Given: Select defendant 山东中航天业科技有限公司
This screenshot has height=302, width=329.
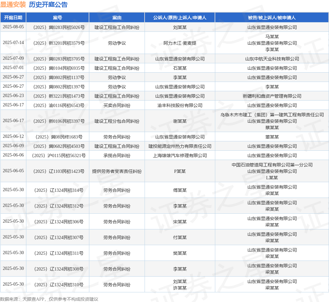Looking at the screenshot, I should 272,59.
